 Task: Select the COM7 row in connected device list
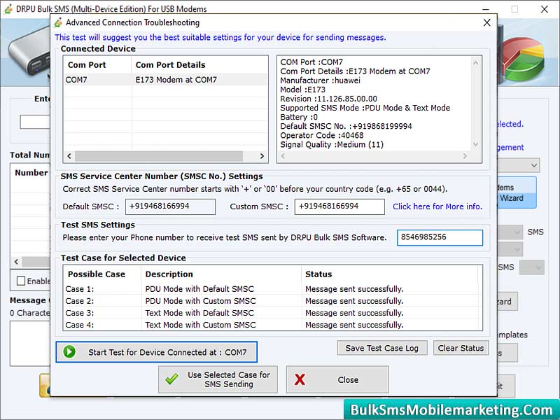point(165,80)
